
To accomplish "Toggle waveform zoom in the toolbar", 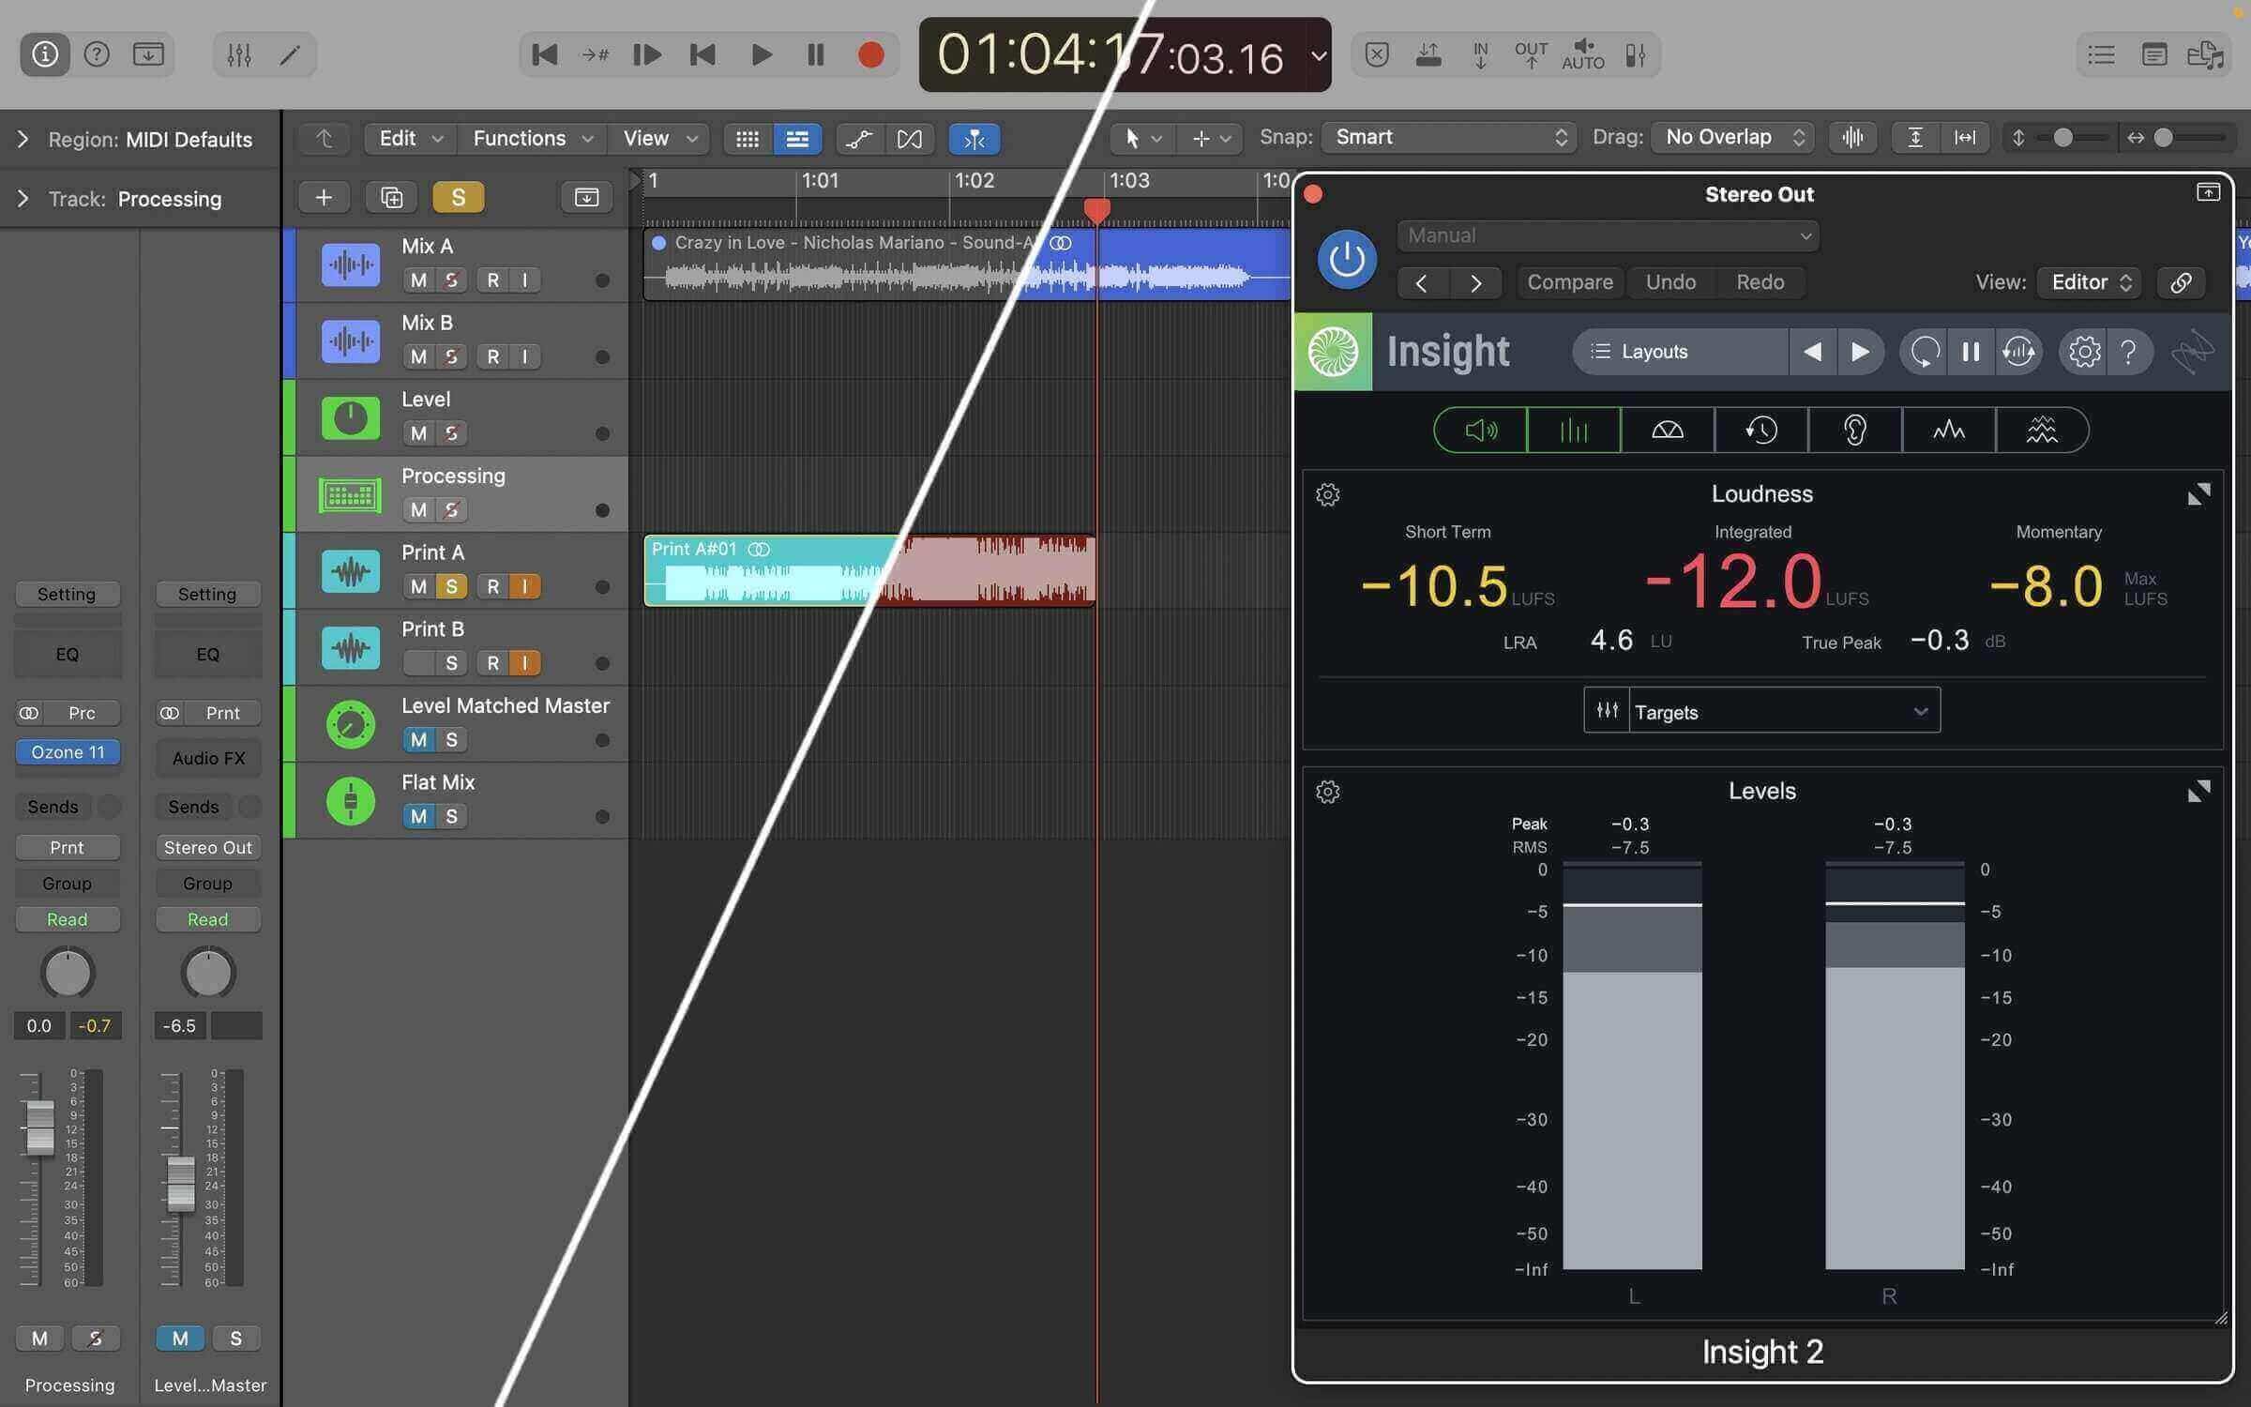I will [1852, 138].
